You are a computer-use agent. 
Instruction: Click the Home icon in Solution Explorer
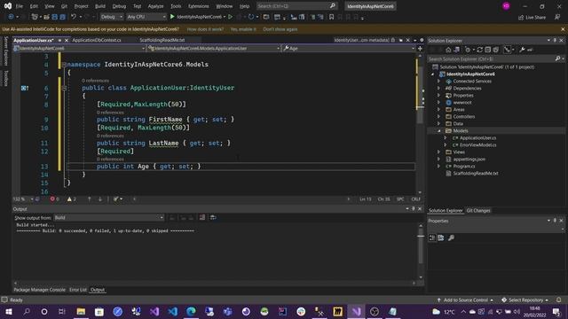coord(448,50)
